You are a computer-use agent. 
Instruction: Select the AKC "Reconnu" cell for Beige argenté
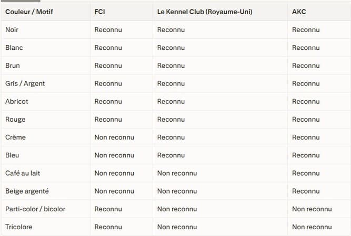pyautogui.click(x=306, y=191)
